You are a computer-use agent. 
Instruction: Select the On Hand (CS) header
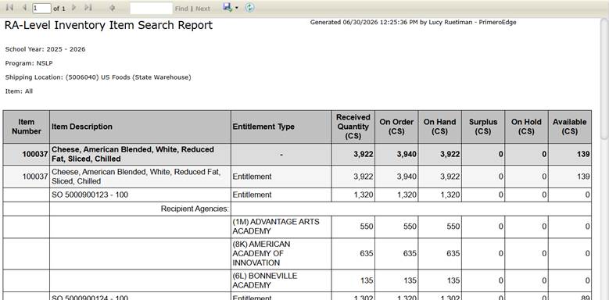tap(439, 127)
